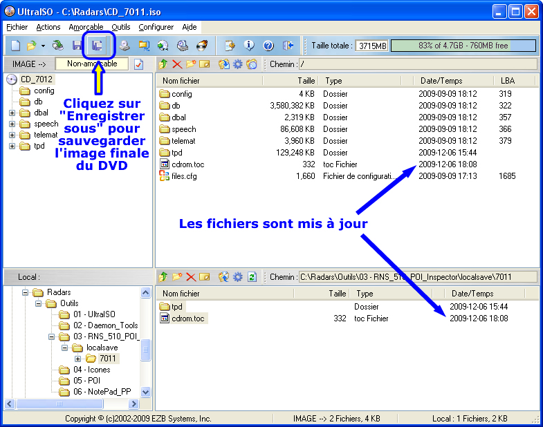Toggle the image checkmark icon beside Non-amorçable
This screenshot has height=427, width=543.
[x=138, y=64]
